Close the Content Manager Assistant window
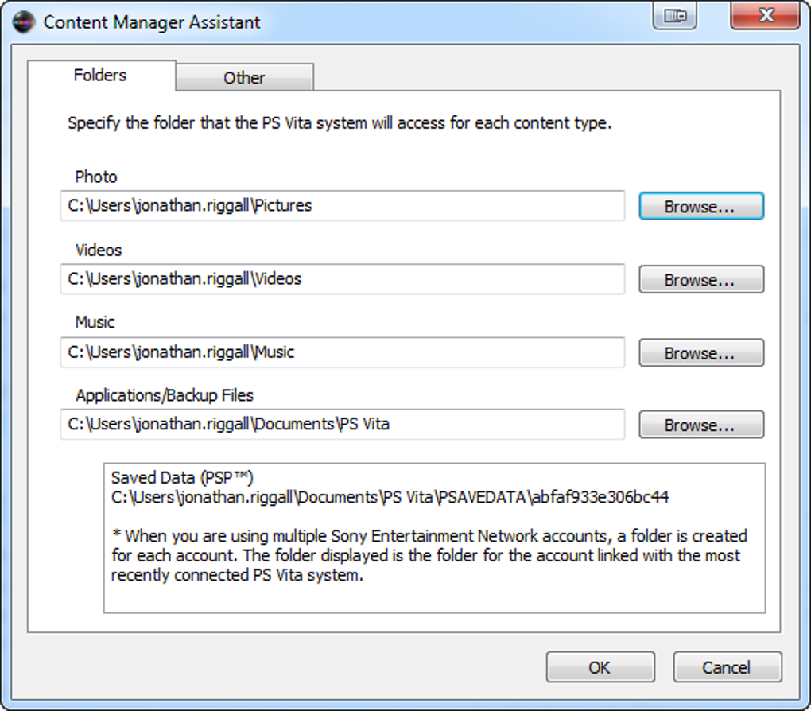This screenshot has height=711, width=811. pos(765,16)
